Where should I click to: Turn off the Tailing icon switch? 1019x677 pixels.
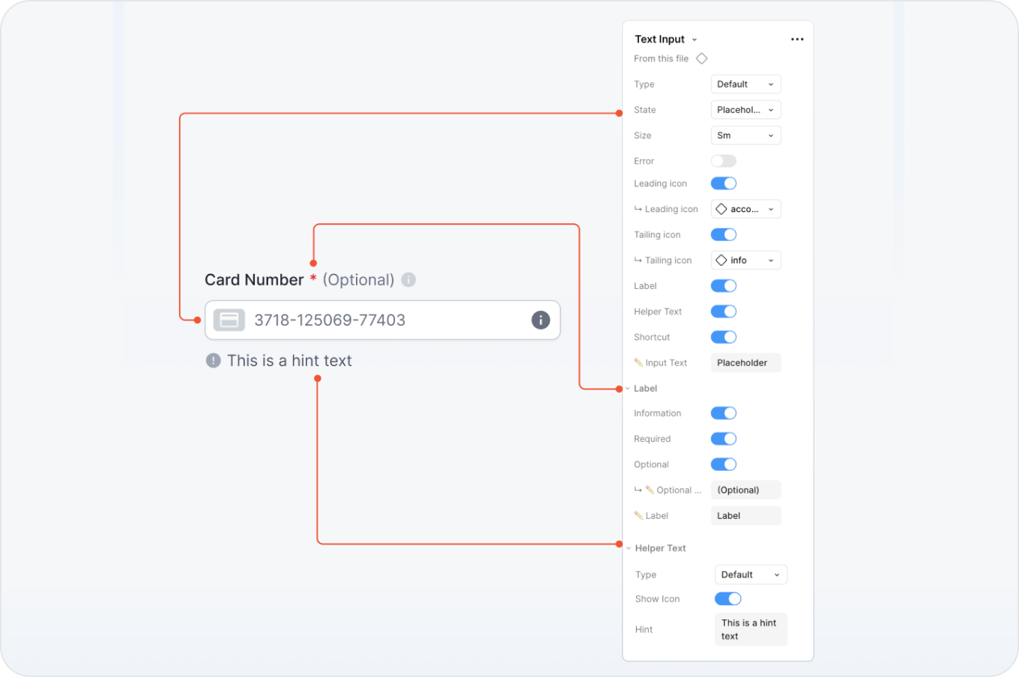[724, 234]
